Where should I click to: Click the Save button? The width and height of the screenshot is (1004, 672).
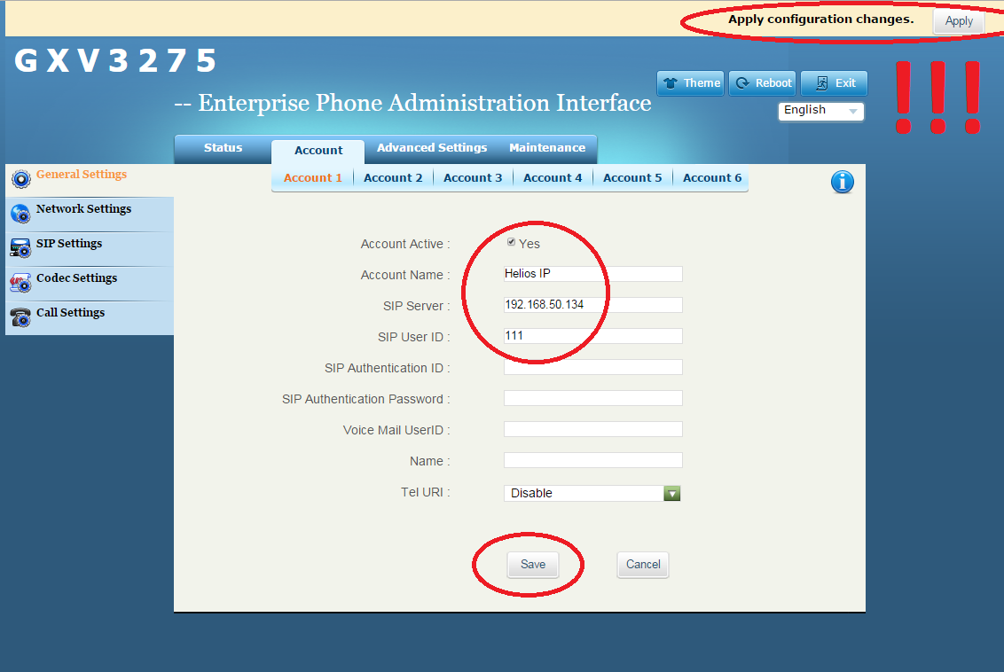pos(533,565)
